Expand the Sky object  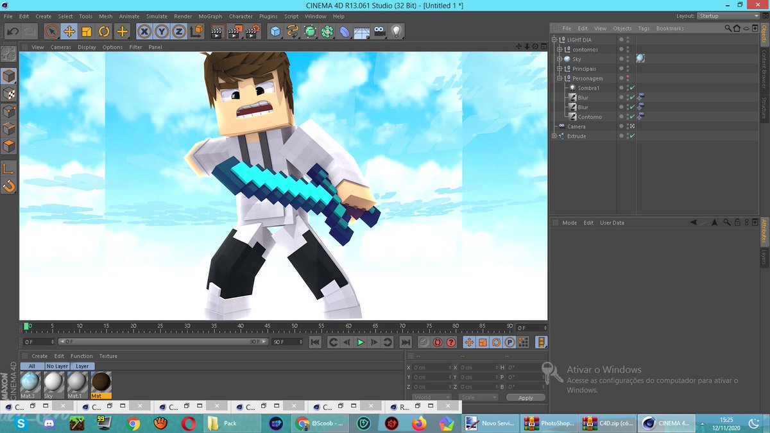[560, 59]
